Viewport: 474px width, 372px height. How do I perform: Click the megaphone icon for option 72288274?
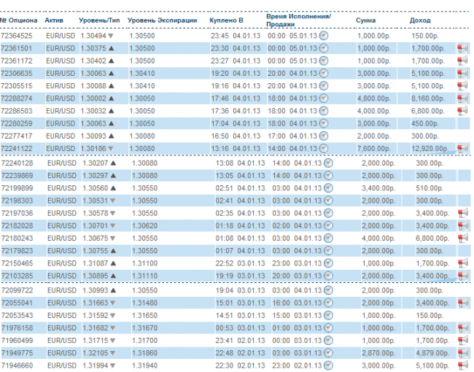pos(462,98)
